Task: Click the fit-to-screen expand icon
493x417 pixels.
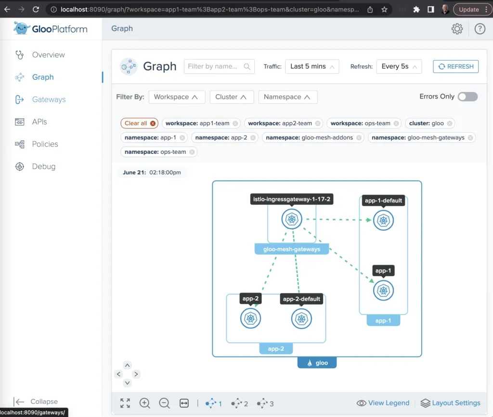Action: click(125, 403)
